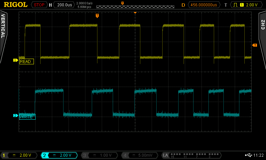Toggle channel 1 at 2.00 V
The width and height of the screenshot is (266, 160).
point(19,155)
